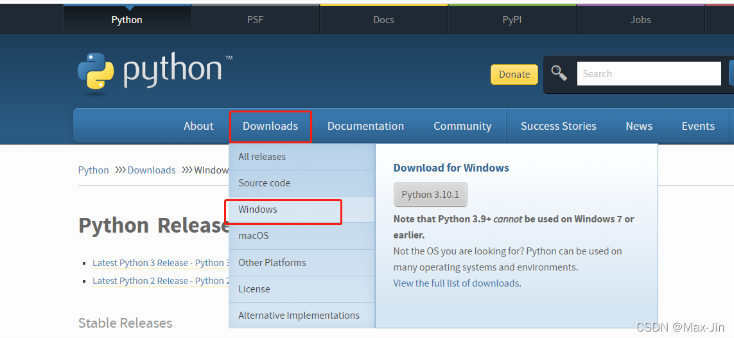Open the Python top-bar tab
Image resolution: width=734 pixels, height=338 pixels.
click(127, 20)
